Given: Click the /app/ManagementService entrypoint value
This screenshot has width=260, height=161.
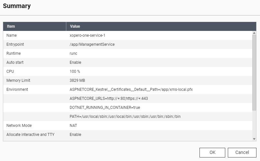Looking at the screenshot, I should (x=92, y=44).
